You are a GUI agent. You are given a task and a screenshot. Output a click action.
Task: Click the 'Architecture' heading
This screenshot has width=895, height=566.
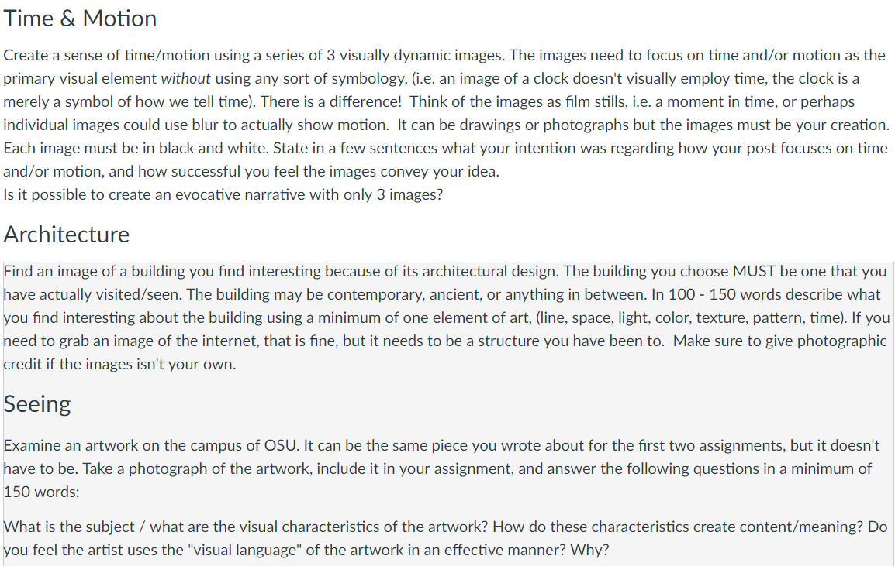[67, 235]
